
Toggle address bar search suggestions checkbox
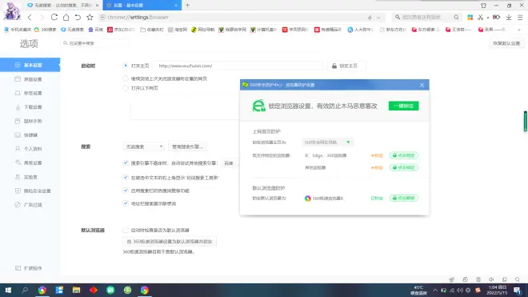[126, 203]
